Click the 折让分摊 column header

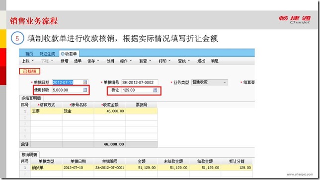(237, 161)
